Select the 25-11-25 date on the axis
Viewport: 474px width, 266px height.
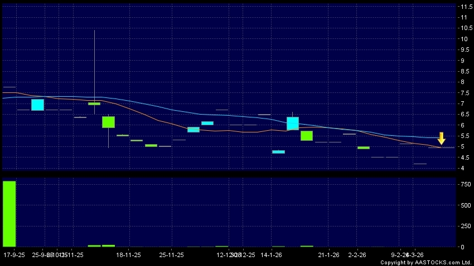pos(172,255)
